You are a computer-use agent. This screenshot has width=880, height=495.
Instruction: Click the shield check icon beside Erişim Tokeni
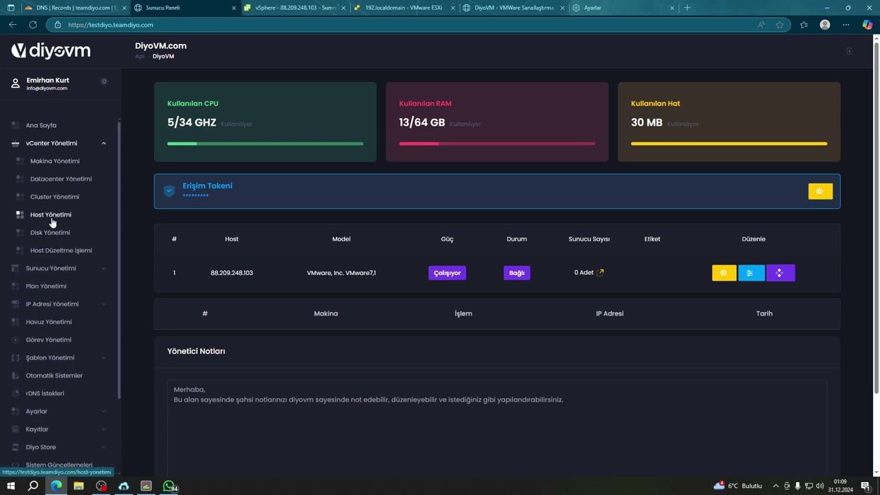click(169, 191)
